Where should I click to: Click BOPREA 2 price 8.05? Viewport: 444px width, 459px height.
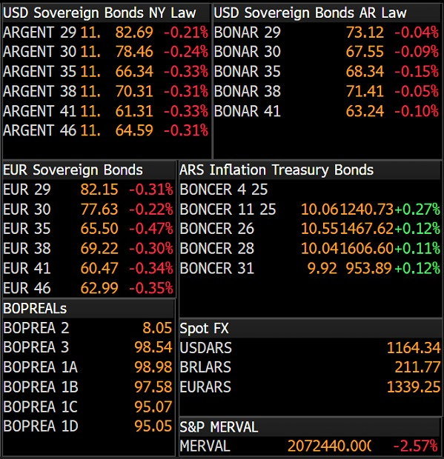(x=157, y=328)
